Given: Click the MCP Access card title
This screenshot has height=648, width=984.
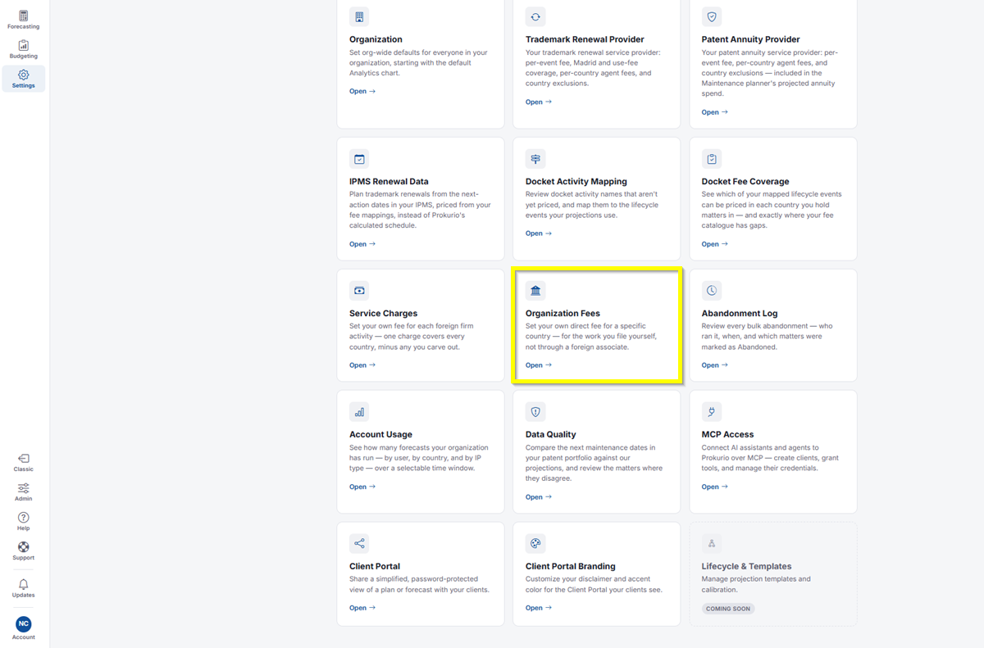Looking at the screenshot, I should [727, 434].
